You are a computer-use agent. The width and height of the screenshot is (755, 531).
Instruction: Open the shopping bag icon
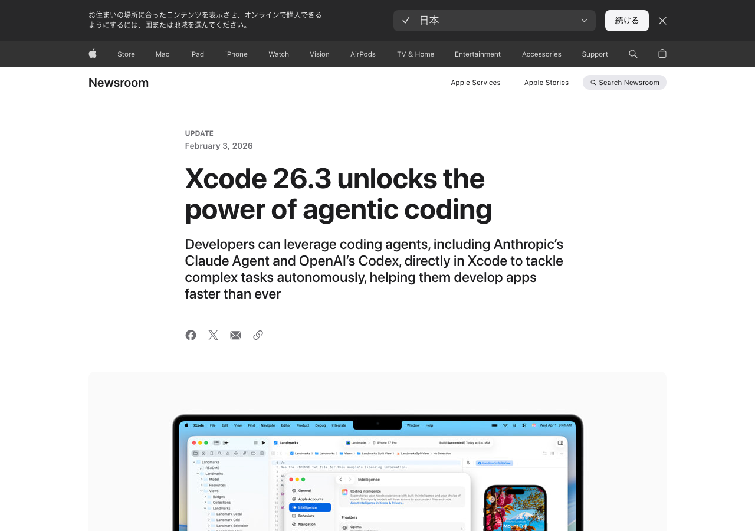662,54
